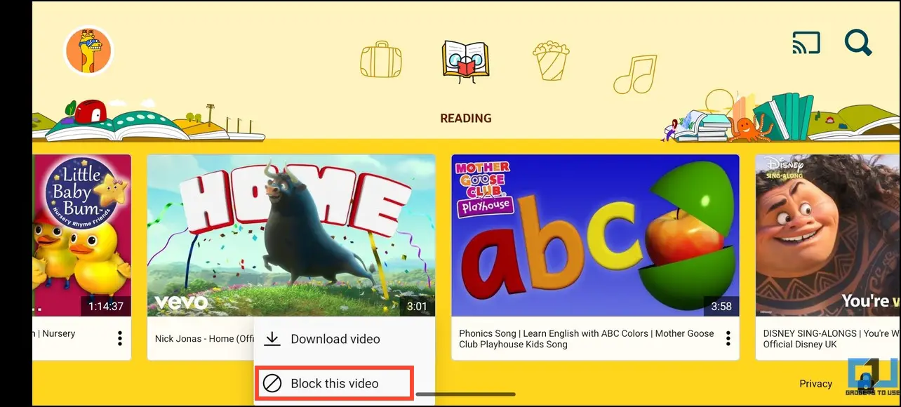Open options for Phonics Song video
This screenshot has width=901, height=407.
(x=728, y=339)
